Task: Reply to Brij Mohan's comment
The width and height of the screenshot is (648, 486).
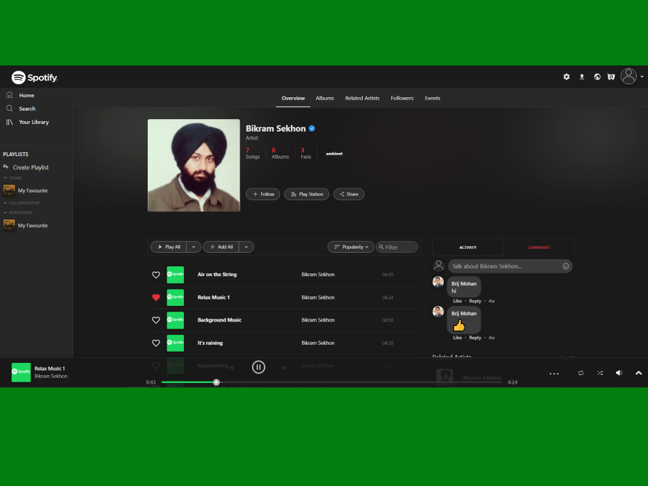Action: [x=475, y=301]
